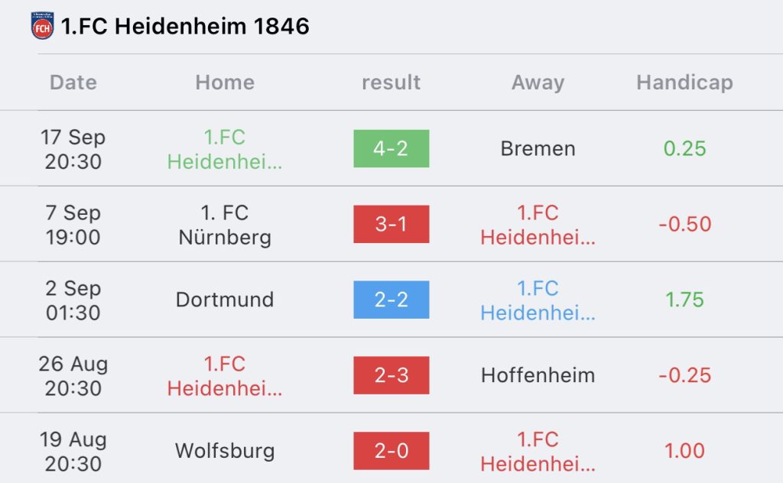Open the 1. FC Nürnberg team link
Image resolution: width=783 pixels, height=483 pixels.
point(225,225)
